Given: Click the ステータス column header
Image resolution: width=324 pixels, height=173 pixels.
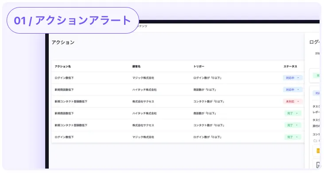Looking at the screenshot, I should point(290,66).
